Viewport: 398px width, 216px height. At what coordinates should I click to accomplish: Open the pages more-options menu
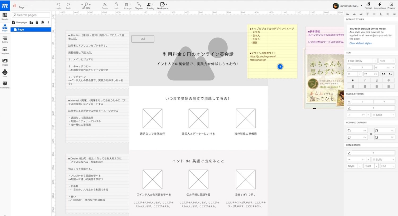click(x=48, y=23)
